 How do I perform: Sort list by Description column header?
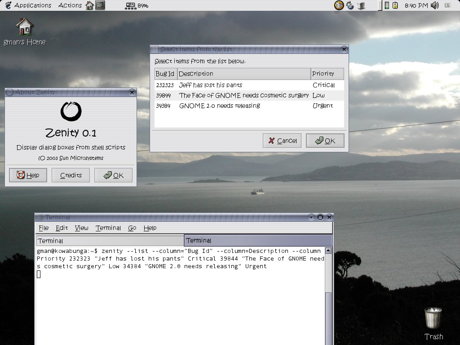(x=244, y=74)
